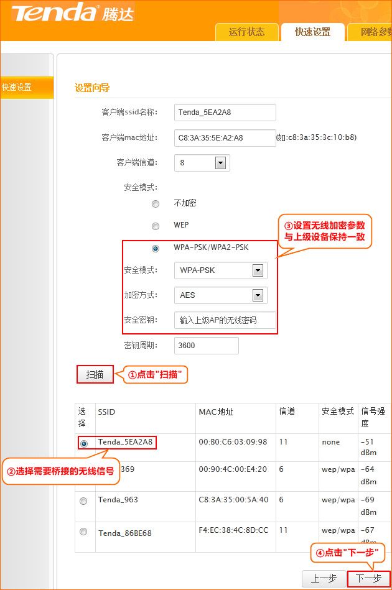Click the 客户端ssid名称 input field
Viewport: 392px width, 590px height.
point(225,113)
